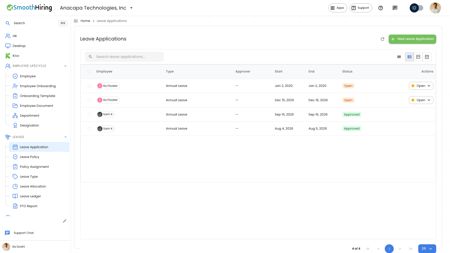Go to Home breadcrumb link
The height and width of the screenshot is (253, 450).
85,21
